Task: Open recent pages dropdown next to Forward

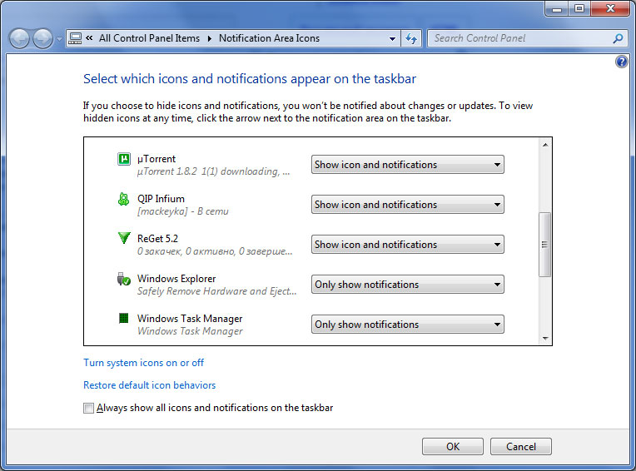Action: point(59,39)
